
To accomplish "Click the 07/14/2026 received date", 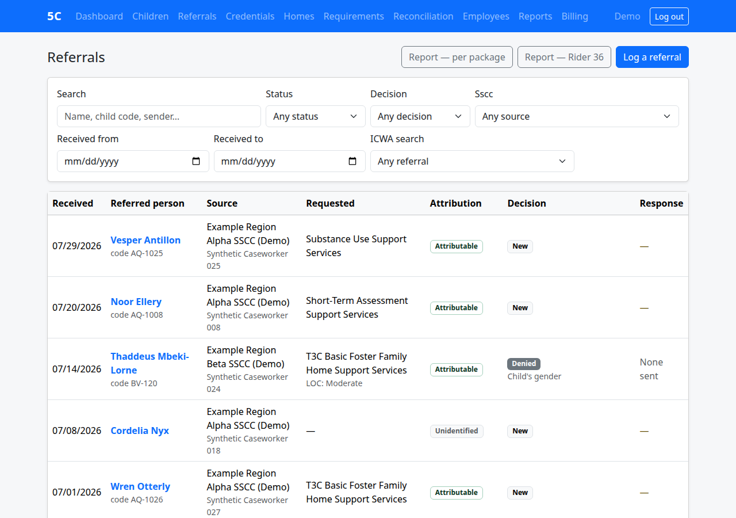I will [x=76, y=369].
